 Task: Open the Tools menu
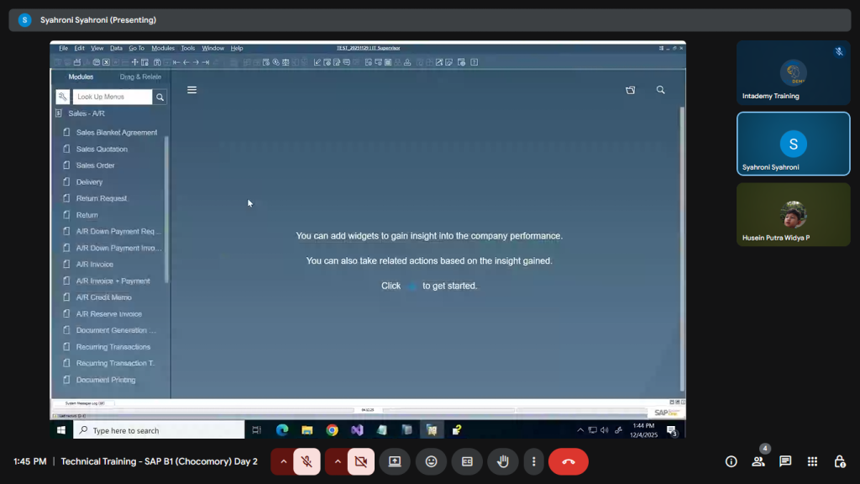click(x=187, y=48)
